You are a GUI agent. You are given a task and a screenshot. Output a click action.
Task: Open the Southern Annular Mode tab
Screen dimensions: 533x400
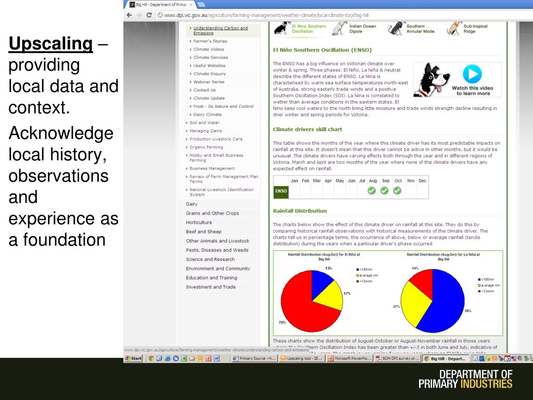pos(420,29)
